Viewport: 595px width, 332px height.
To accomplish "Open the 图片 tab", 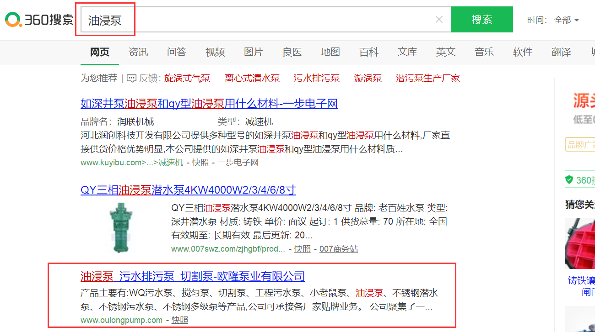I will 254,52.
